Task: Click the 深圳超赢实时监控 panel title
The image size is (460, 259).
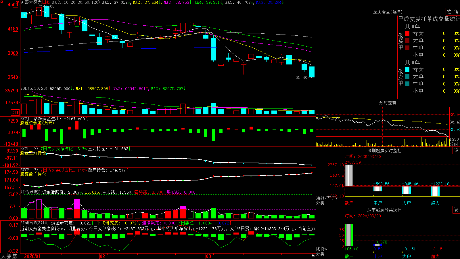Action: pyautogui.click(x=384, y=151)
